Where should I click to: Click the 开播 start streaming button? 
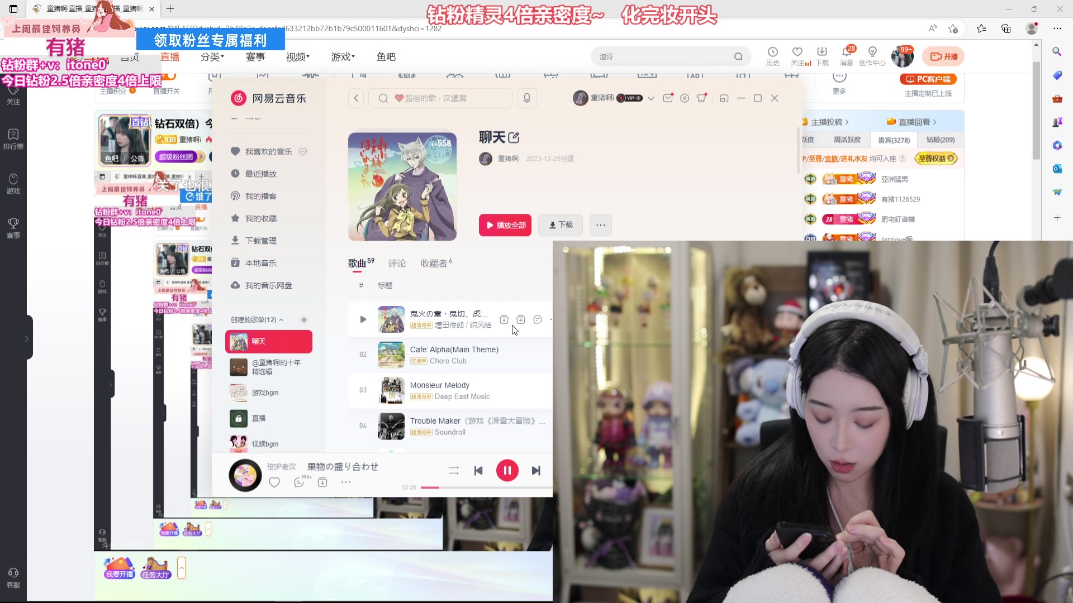click(943, 56)
